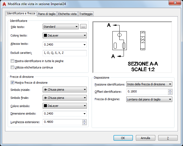This screenshot has height=146, width=183.
Task: Click the Escludi caratteri text field
Action: pyautogui.click(x=65, y=53)
